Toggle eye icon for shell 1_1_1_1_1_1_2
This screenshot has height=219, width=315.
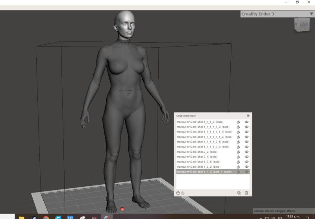click(x=246, y=137)
